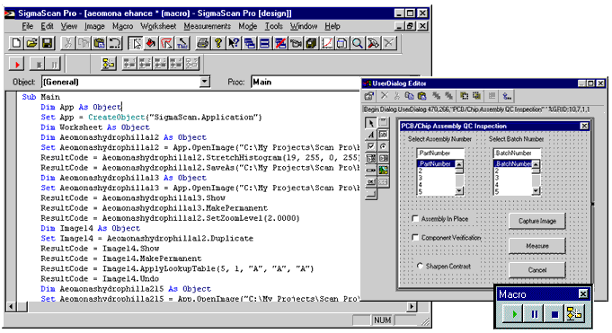The image size is (612, 333).
Task: Enable the Assembly In Place checkbox
Action: click(x=415, y=219)
